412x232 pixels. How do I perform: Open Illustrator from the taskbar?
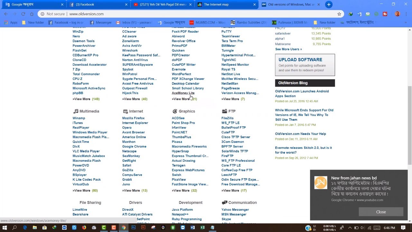pos(143,227)
